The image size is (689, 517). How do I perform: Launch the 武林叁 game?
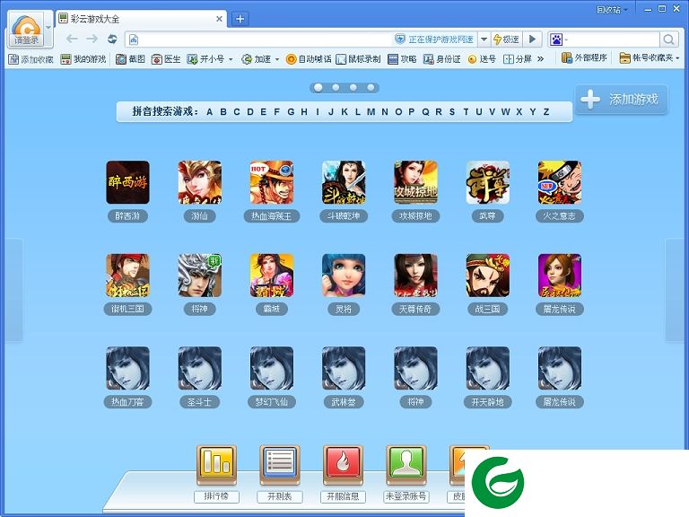344,368
